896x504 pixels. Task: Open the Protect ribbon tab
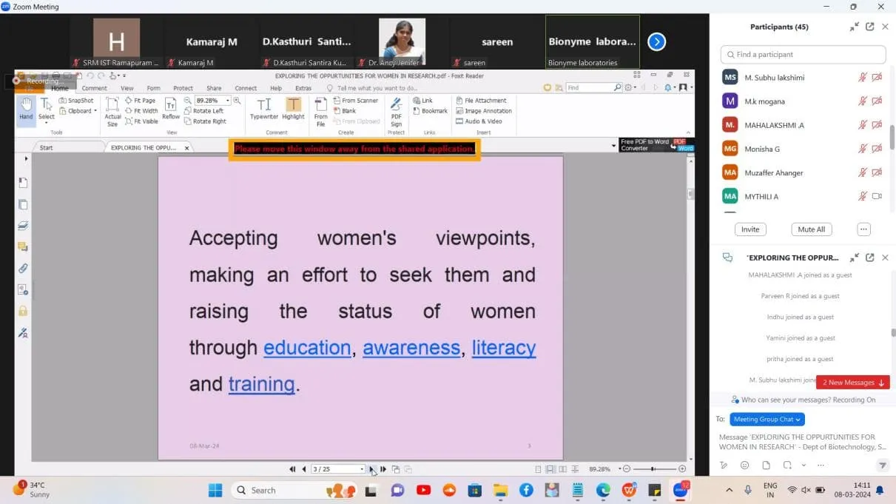click(183, 88)
